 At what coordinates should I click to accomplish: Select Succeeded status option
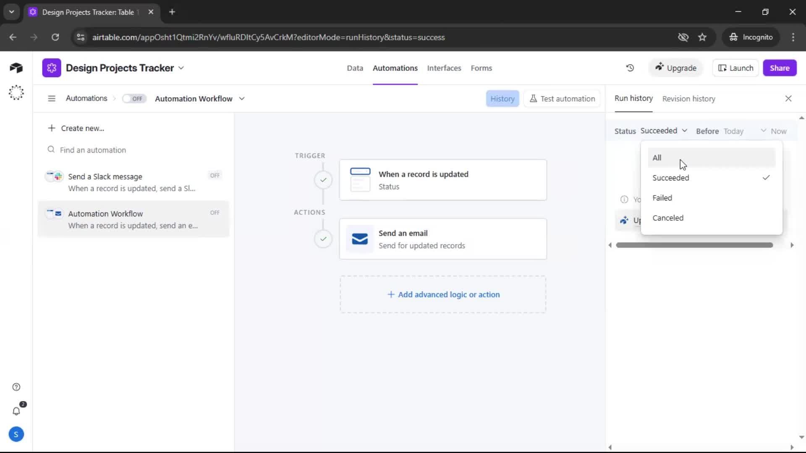(711, 178)
